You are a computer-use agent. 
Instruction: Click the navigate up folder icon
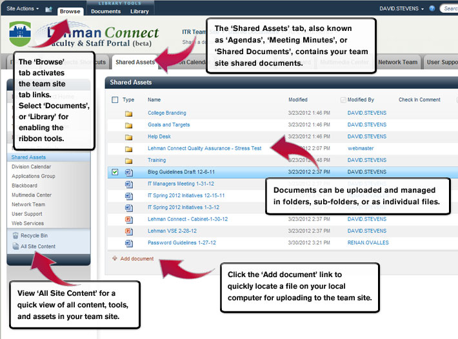48,9
